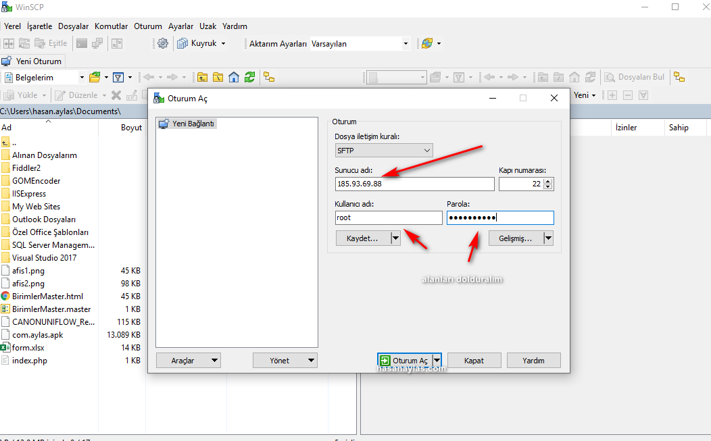The width and height of the screenshot is (711, 441).
Task: Click the local panel open folder icon
Action: click(x=95, y=78)
